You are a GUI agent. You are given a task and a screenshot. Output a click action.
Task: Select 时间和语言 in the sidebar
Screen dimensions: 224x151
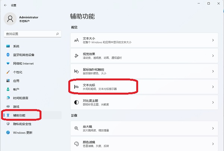(x=21, y=98)
